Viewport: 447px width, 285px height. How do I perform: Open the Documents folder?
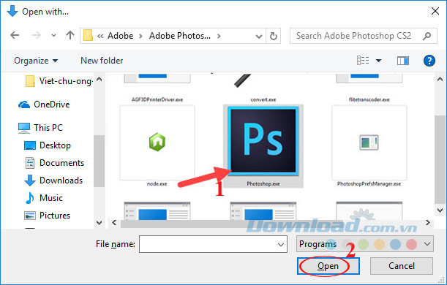pos(54,163)
